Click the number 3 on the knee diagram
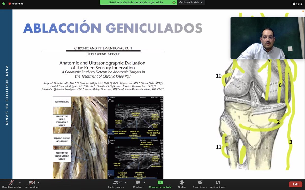 tap(291, 142)
